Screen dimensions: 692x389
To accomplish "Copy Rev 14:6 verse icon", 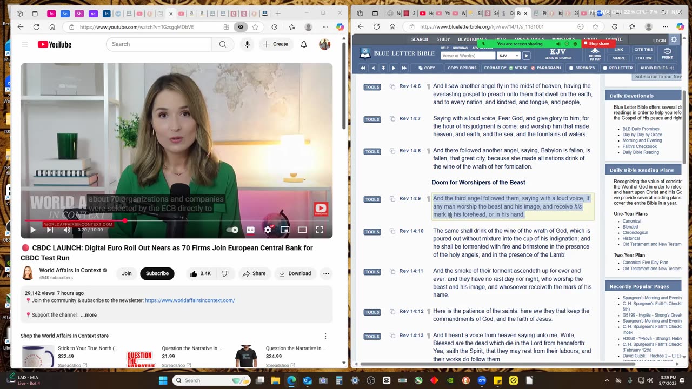I will pyautogui.click(x=392, y=86).
